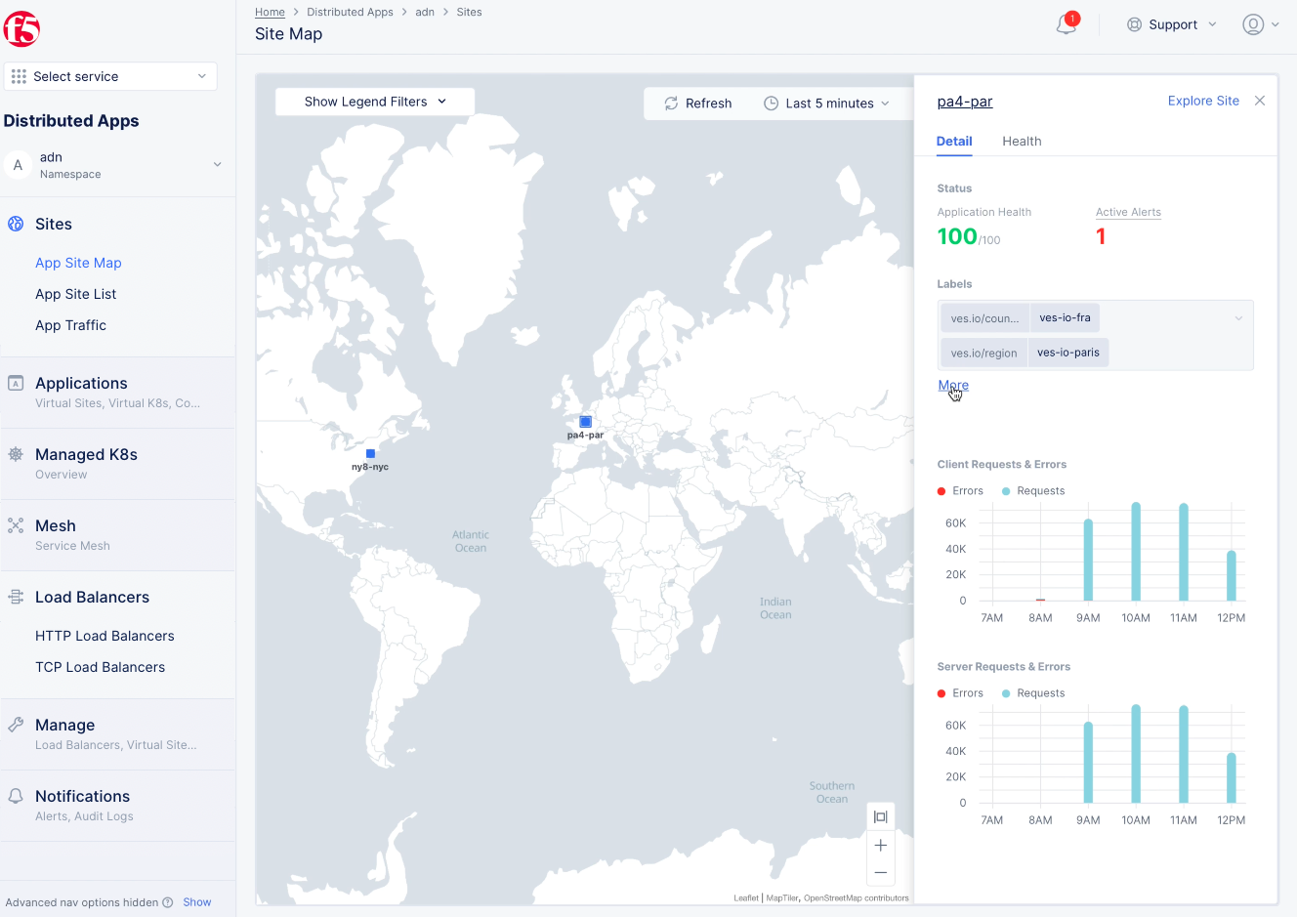Viewport: 1297px width, 917px height.
Task: Click the Refresh icon above the map
Action: [671, 103]
